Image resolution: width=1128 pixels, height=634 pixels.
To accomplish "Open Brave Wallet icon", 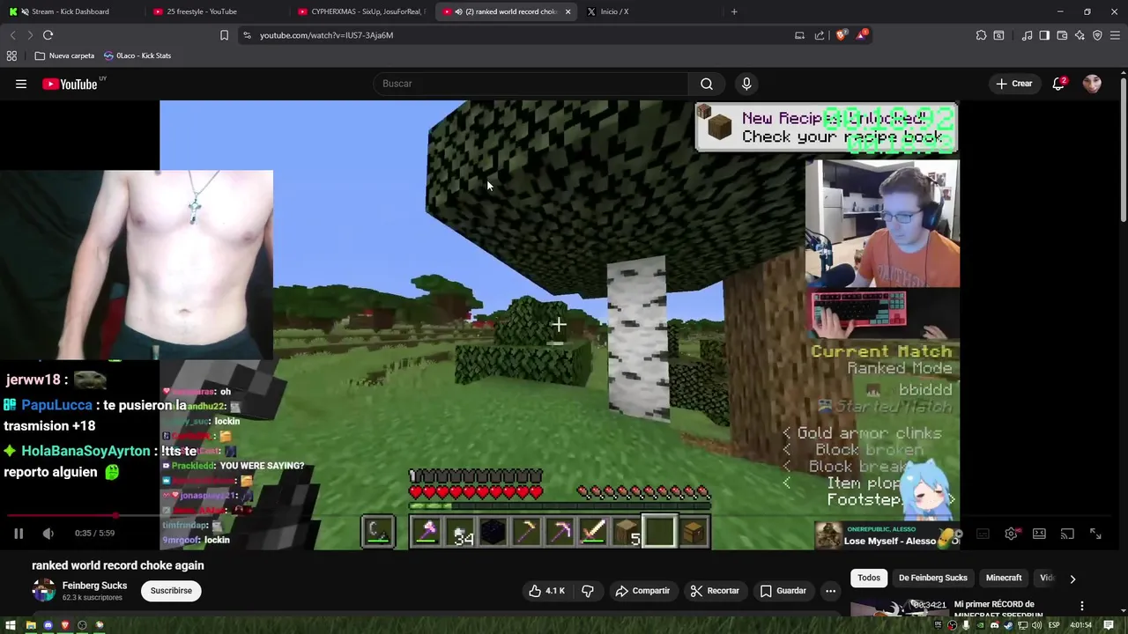I will click(1062, 35).
